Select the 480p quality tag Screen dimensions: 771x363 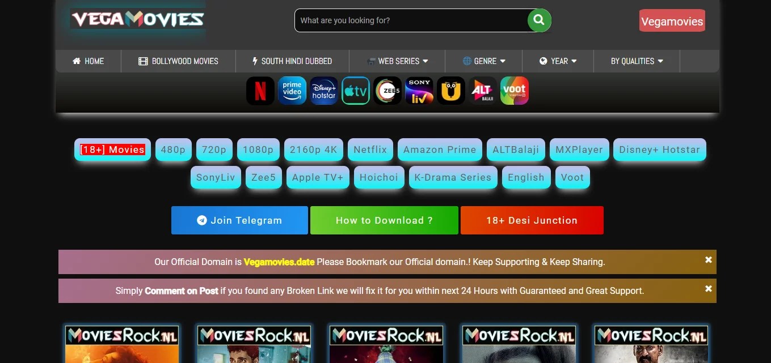click(x=174, y=150)
